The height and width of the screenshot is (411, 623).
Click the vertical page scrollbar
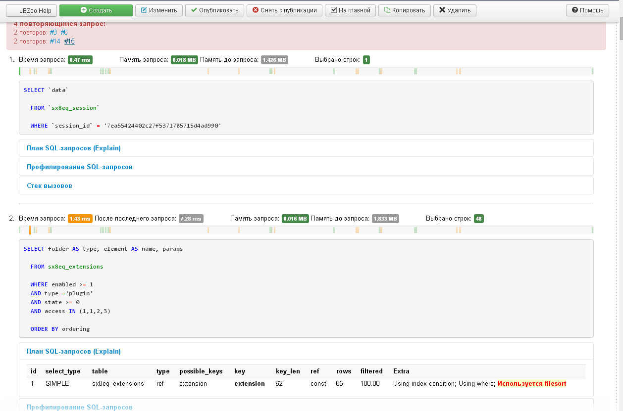tap(620, 198)
